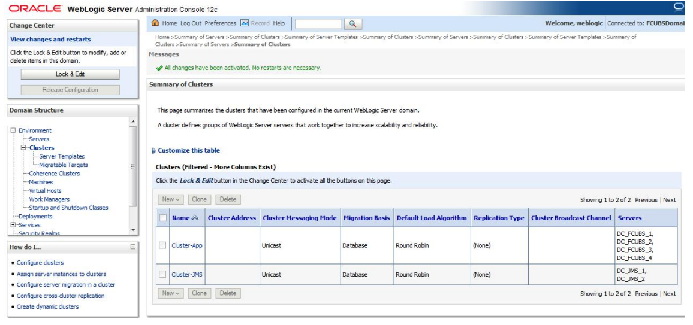Click the Release Configuration button
693x325 pixels.
click(70, 90)
